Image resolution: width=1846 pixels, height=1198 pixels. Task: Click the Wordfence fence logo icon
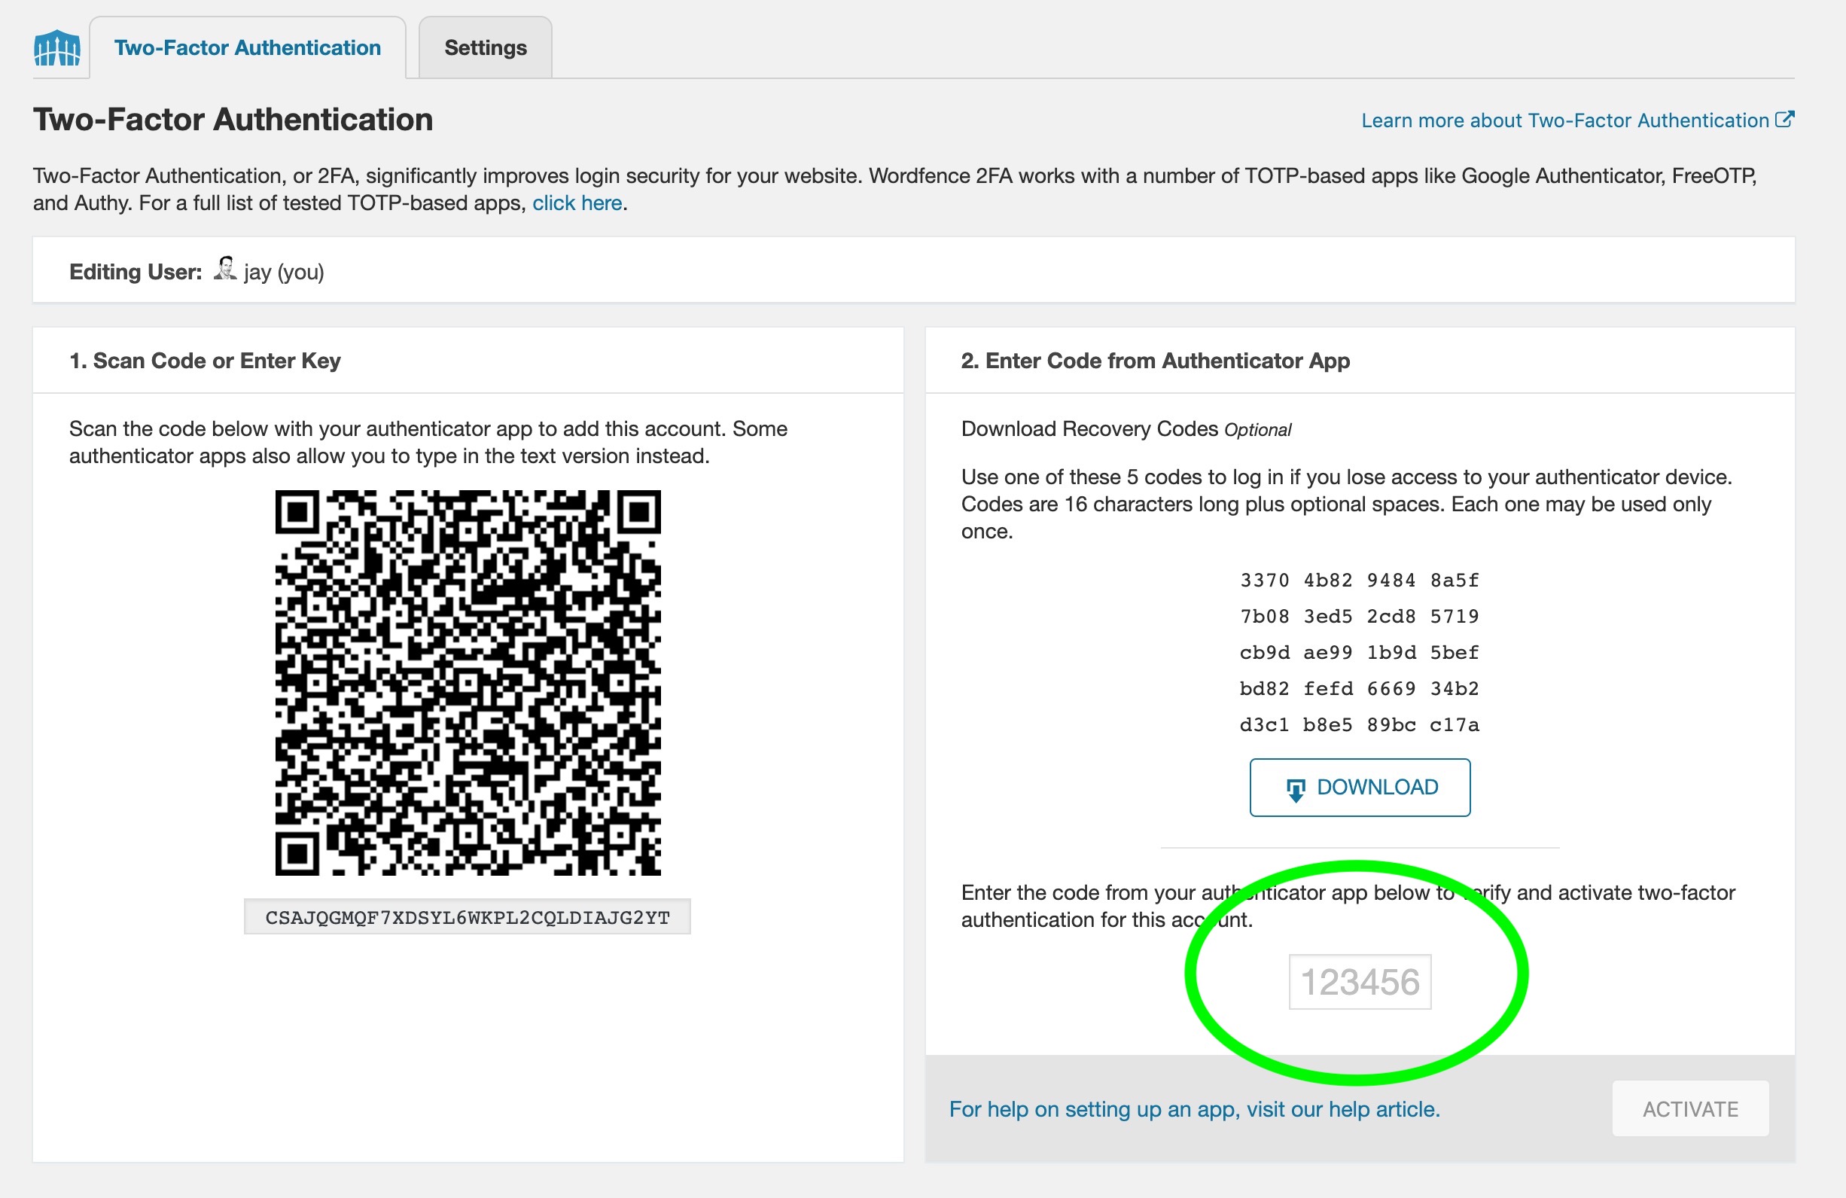click(56, 48)
